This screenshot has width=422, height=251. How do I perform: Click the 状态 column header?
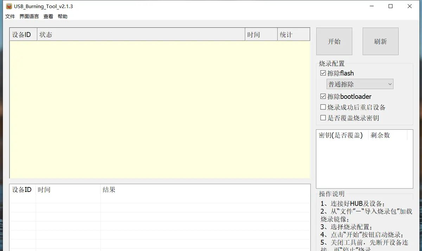pos(141,34)
